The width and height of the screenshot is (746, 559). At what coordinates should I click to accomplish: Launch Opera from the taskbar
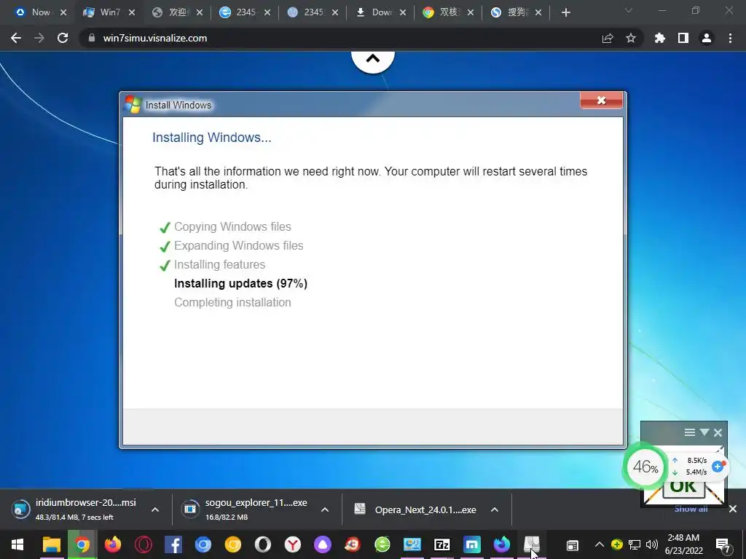click(x=144, y=544)
